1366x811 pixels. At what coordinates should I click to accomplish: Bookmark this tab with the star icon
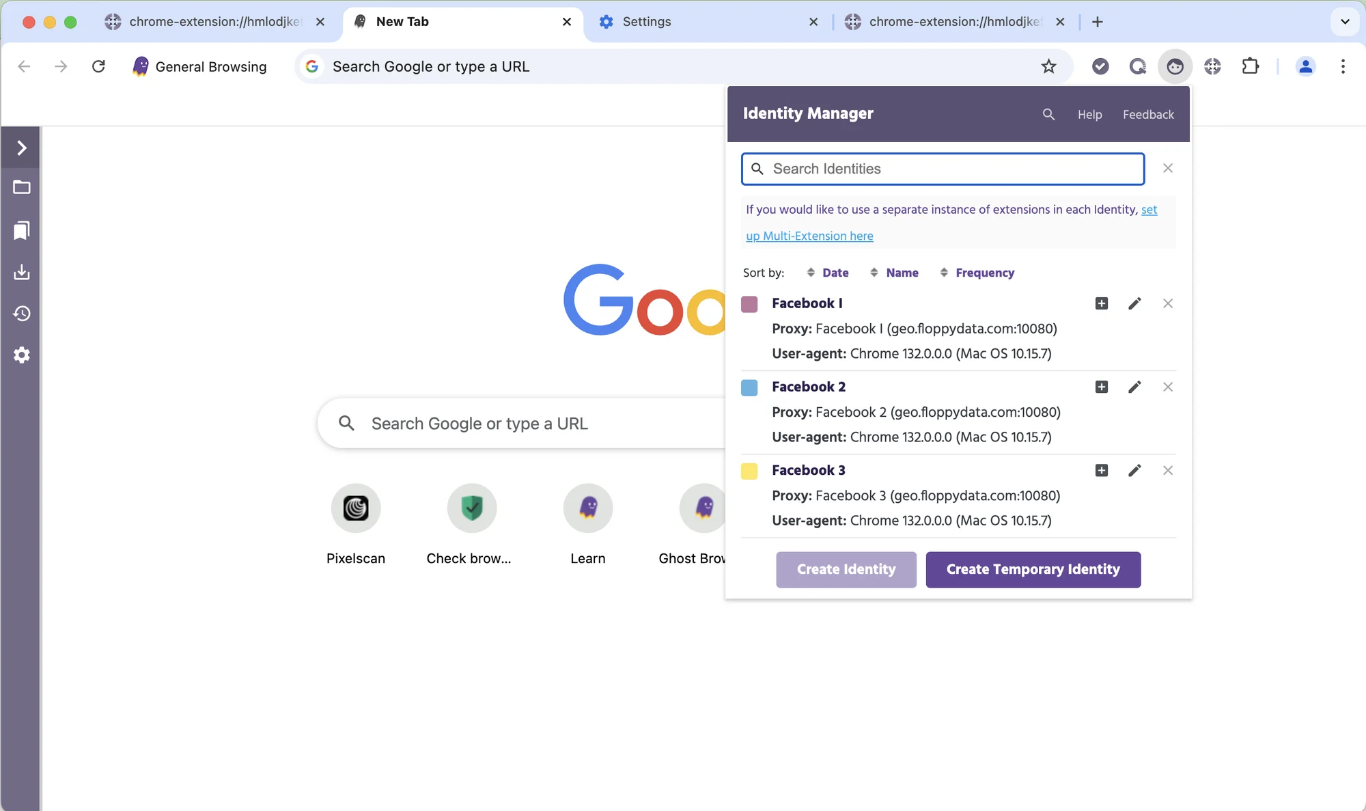pyautogui.click(x=1048, y=66)
